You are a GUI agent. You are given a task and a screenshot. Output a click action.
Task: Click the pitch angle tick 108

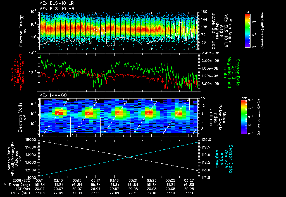tap(204, 27)
